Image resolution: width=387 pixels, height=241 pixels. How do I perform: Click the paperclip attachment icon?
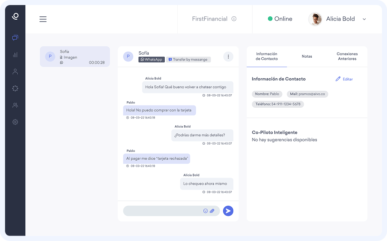(212, 211)
